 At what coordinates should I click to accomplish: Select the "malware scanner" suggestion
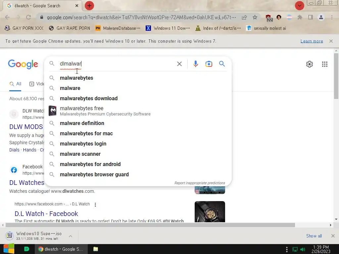coord(138,154)
